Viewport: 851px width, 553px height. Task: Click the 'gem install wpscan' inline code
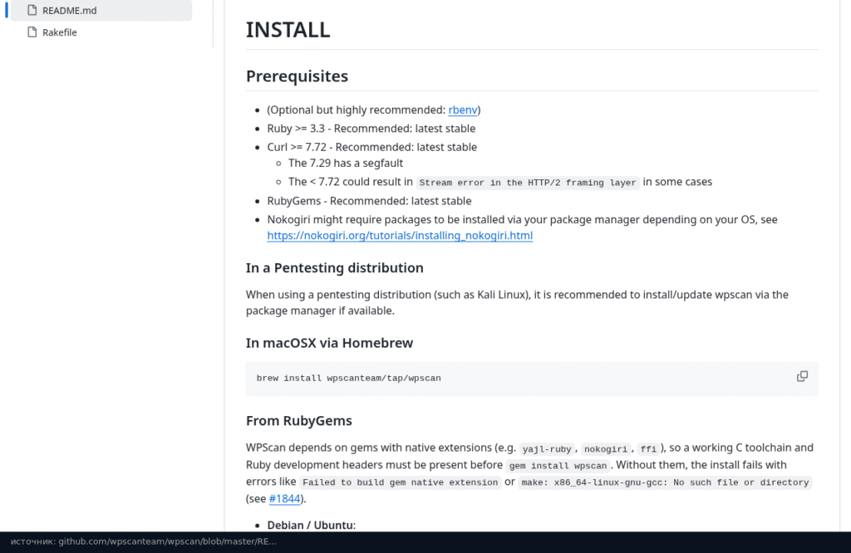coord(558,466)
